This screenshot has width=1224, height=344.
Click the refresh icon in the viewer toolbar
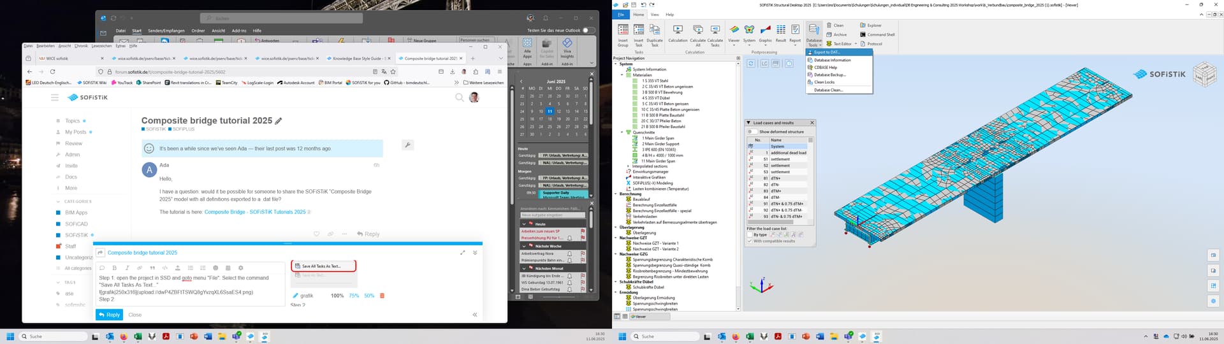[751, 64]
